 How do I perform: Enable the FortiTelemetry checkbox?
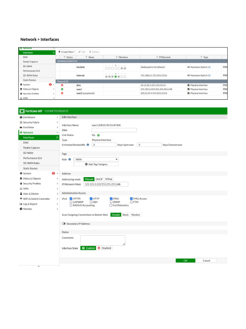pyautogui.click(x=111, y=205)
